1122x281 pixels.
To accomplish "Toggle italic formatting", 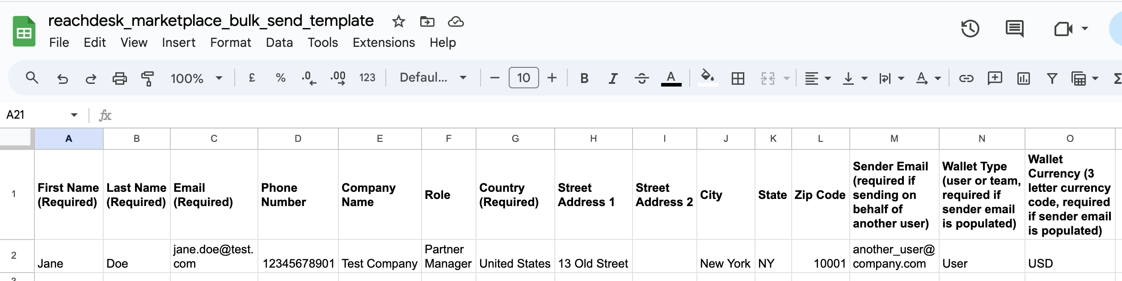I will click(x=613, y=79).
